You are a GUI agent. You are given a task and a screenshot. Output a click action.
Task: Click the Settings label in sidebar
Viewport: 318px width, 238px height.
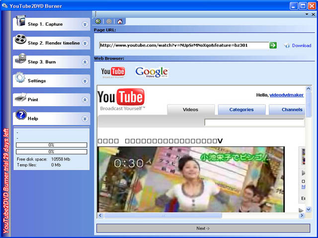[37, 81]
